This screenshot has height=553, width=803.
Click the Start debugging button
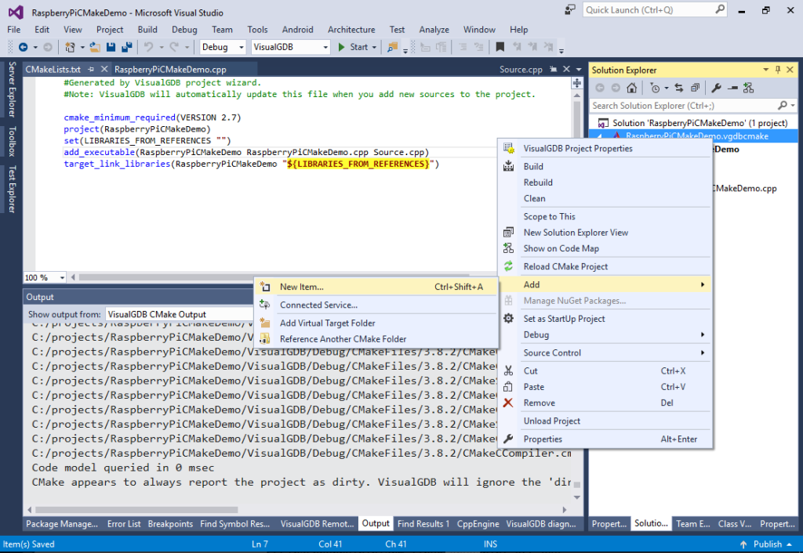[x=354, y=46]
